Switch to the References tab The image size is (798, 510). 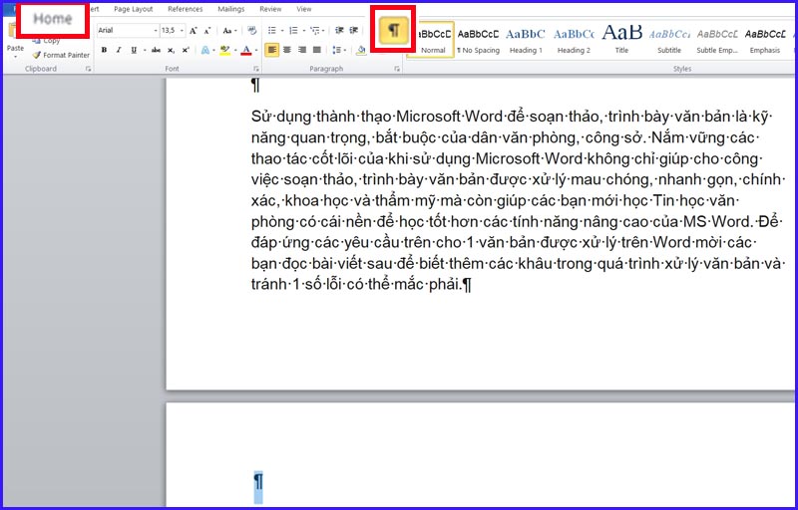[x=186, y=9]
